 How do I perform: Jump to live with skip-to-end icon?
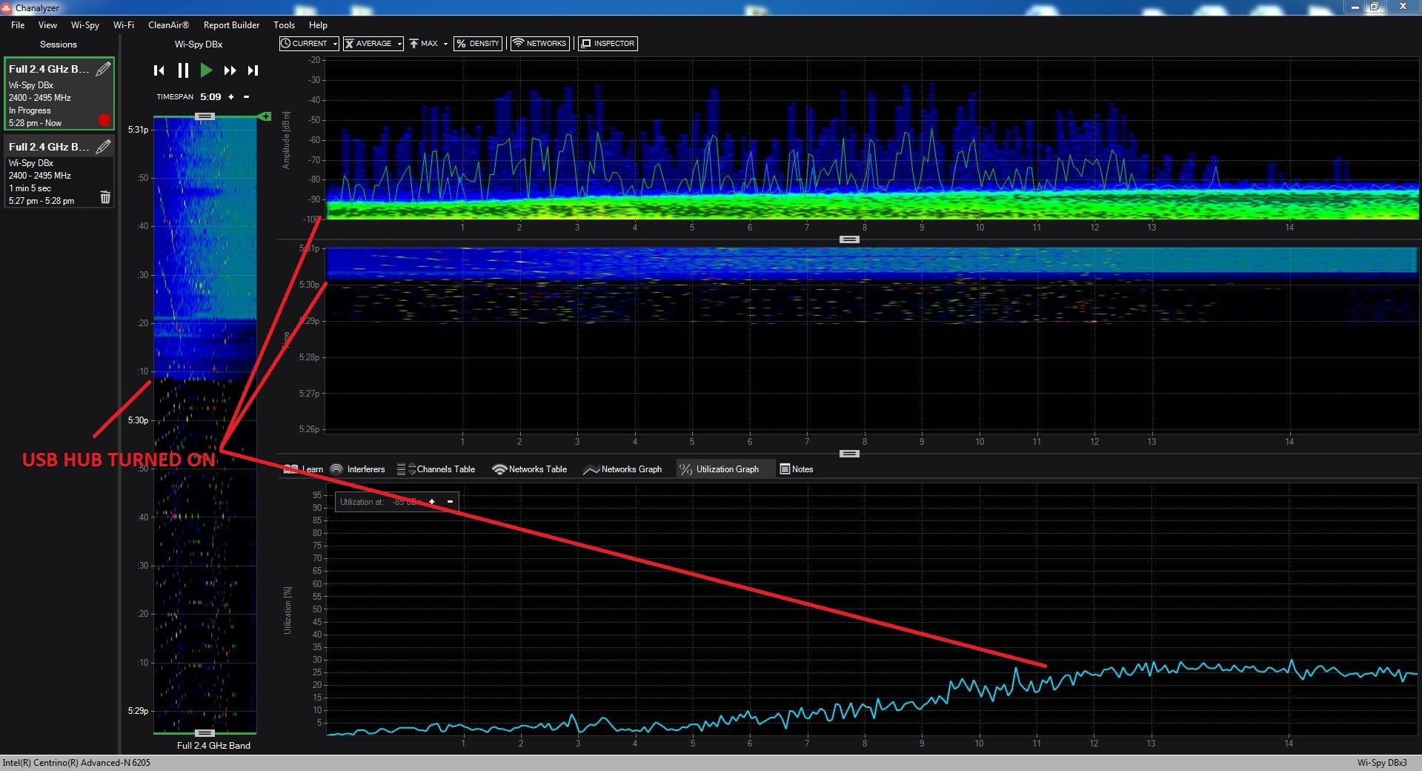pyautogui.click(x=253, y=70)
